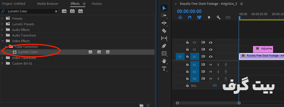Open Effects panel menu
This screenshot has height=107, width=284.
click(x=84, y=4)
